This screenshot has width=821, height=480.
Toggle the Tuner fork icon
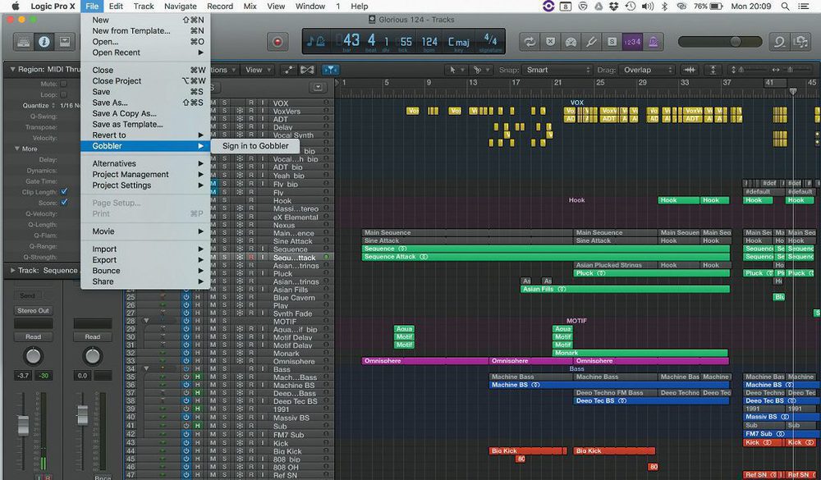(591, 42)
